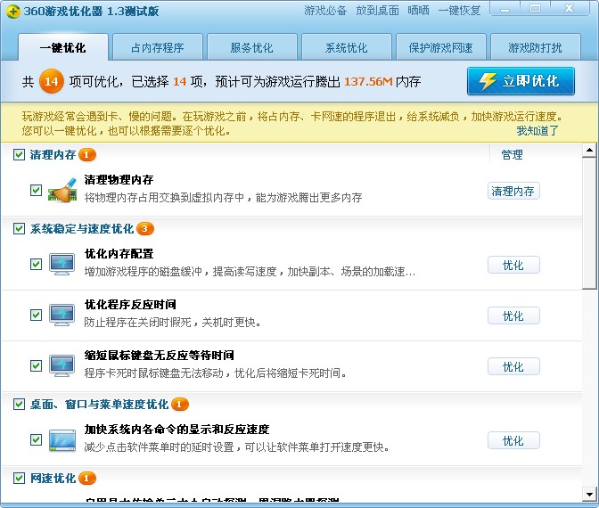Click the orange badge next to 网速优化
Screen dimensions: 599x508
87,479
